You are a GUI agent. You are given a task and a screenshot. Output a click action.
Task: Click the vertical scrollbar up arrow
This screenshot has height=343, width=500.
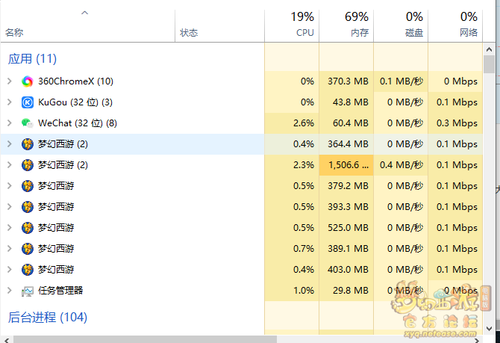[489, 49]
